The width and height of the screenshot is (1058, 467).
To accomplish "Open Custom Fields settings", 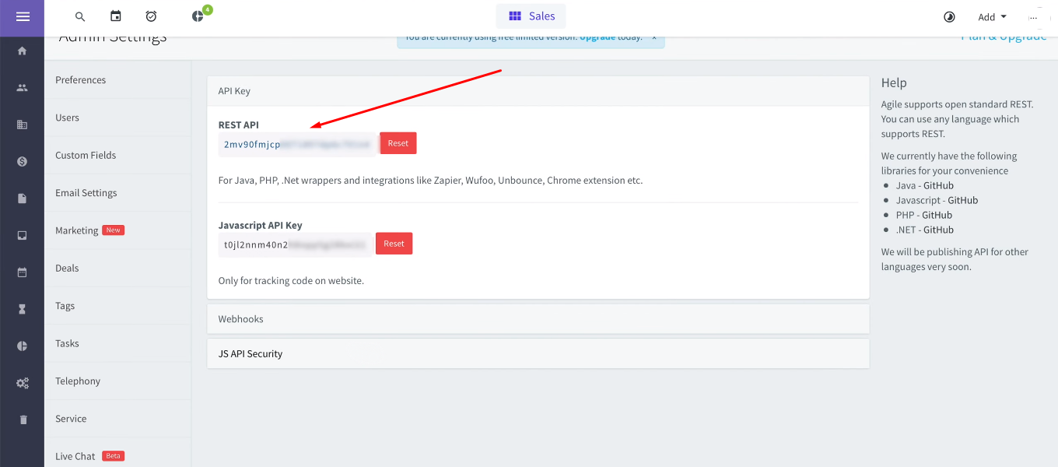I will tap(117, 156).
